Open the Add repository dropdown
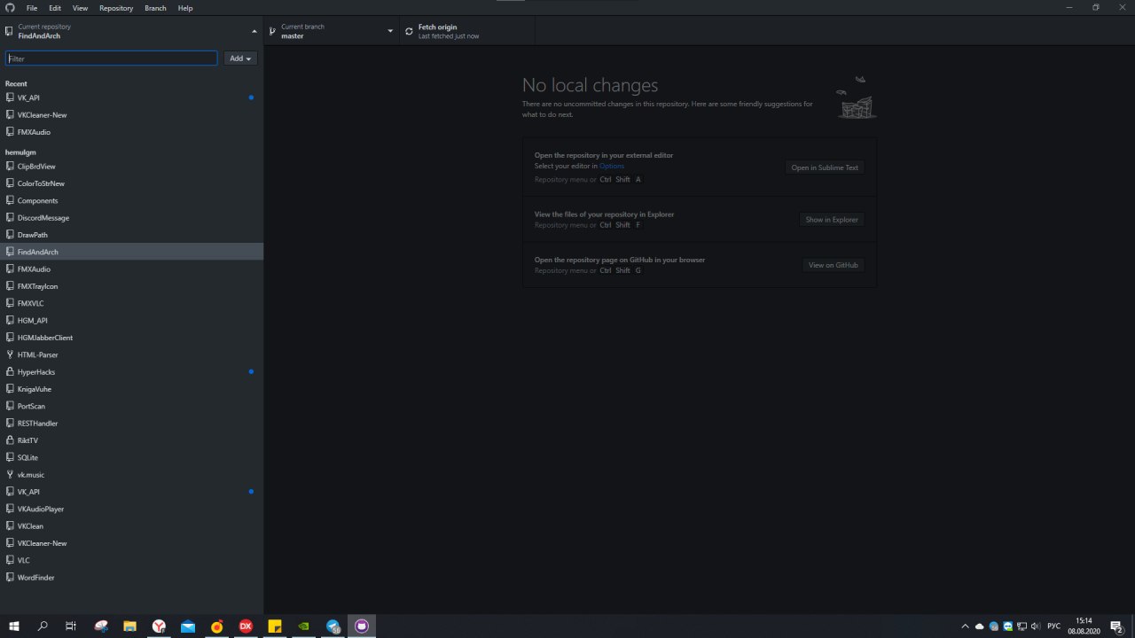The height and width of the screenshot is (638, 1135). pos(240,58)
